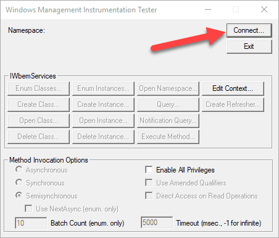Open the Edit Context dialog

click(x=233, y=88)
